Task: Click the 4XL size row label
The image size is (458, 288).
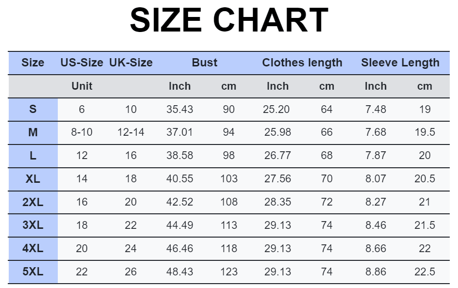Action: pos(33,248)
